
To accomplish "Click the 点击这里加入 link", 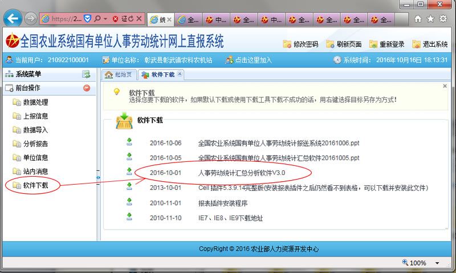I will click(x=249, y=60).
